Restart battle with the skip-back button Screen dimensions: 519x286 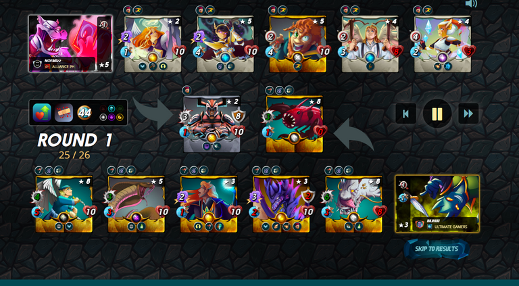tap(405, 114)
